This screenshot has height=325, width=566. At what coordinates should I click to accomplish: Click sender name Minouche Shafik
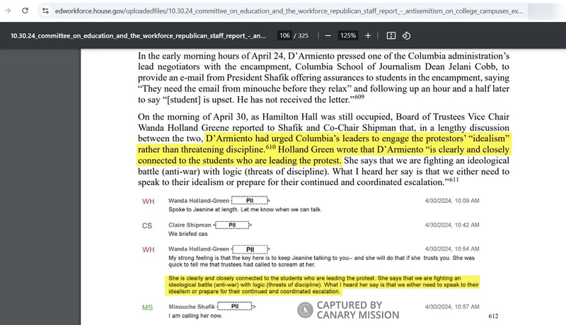click(192, 307)
